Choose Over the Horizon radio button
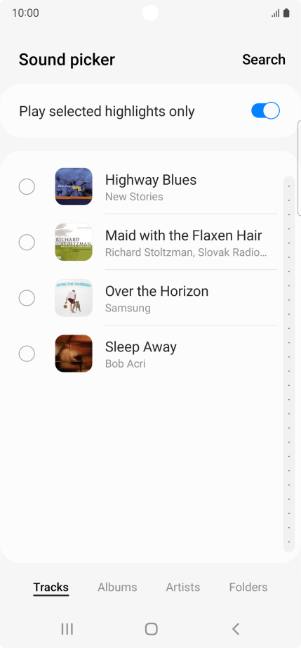 pyautogui.click(x=27, y=298)
